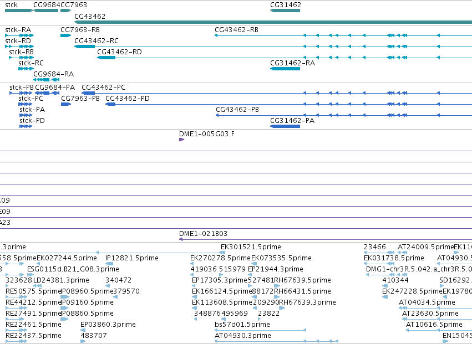Image resolution: width=472 pixels, height=344 pixels.
Task: Click the CG9684 gene label
Action: [x=47, y=5]
